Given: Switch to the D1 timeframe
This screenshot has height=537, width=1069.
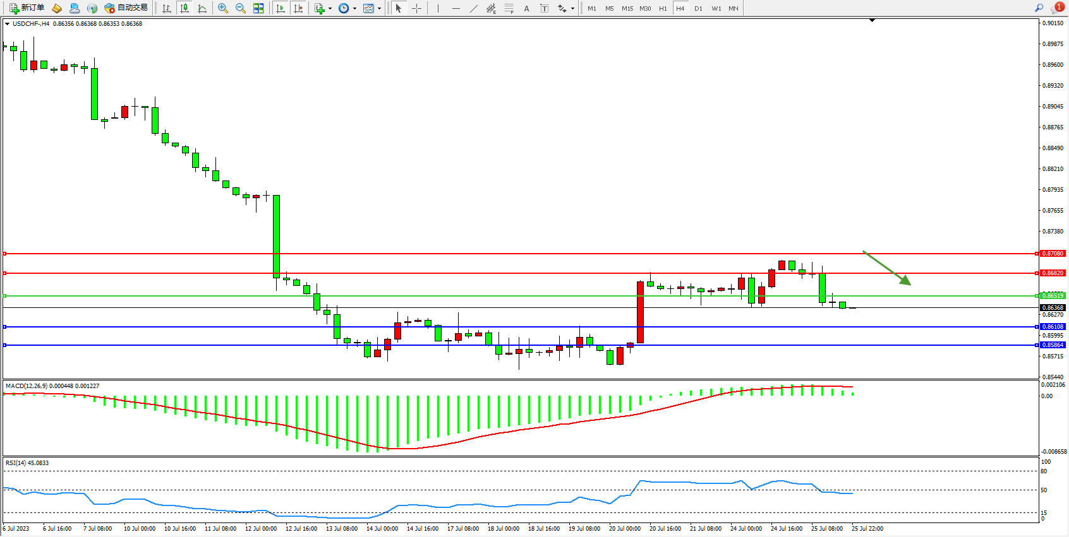Looking at the screenshot, I should [698, 8].
